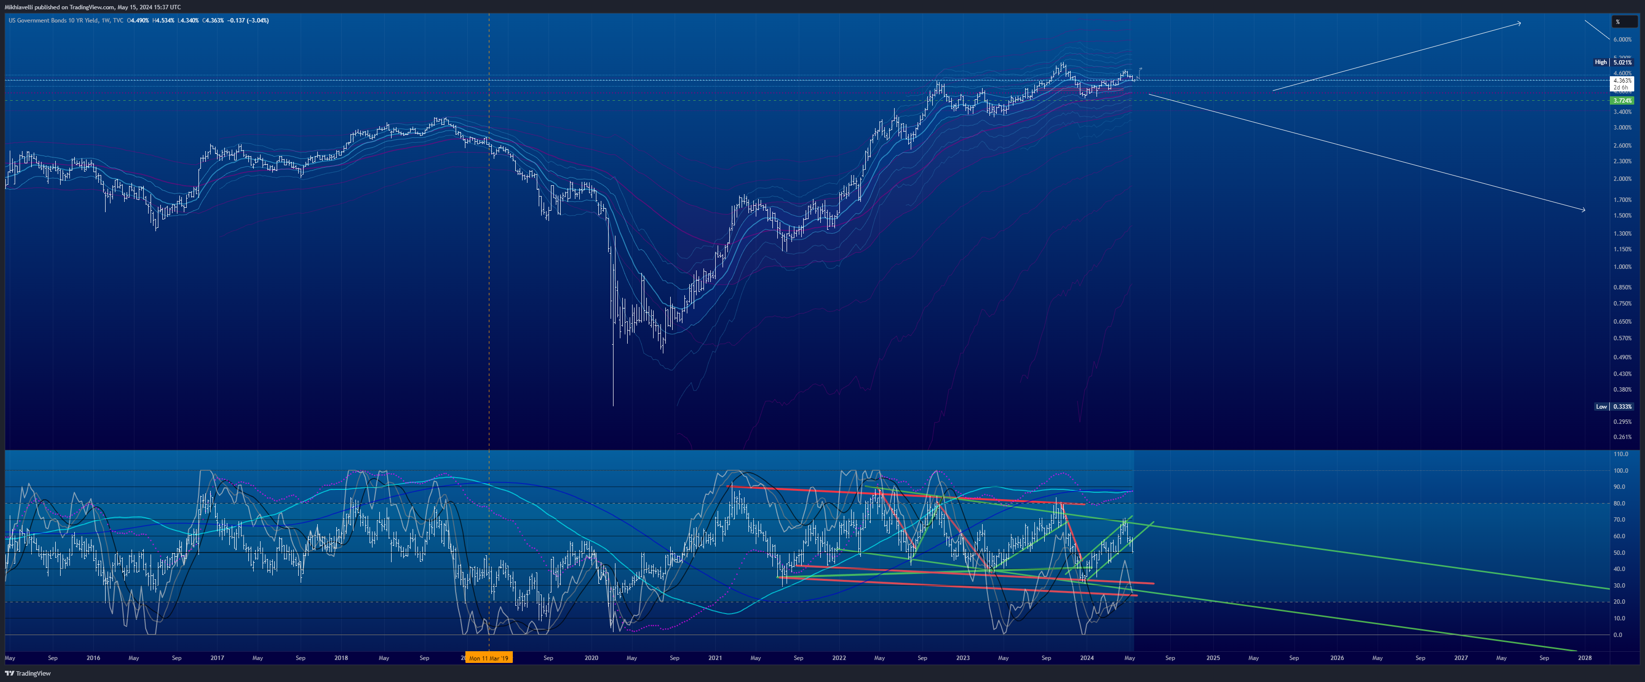Click the 6.000% price axis label
The image size is (1645, 682).
[x=1622, y=40]
